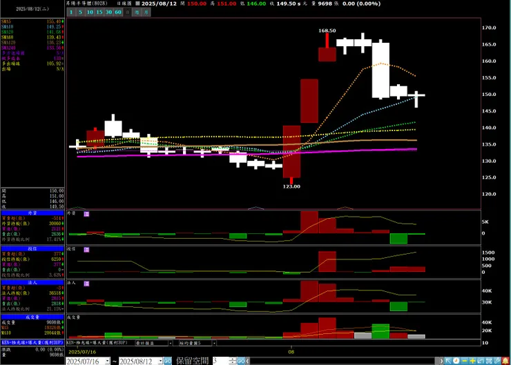Switch to the weekly (週) chart button
Image resolution: width=511 pixels, height=365 pixels.
137,12
